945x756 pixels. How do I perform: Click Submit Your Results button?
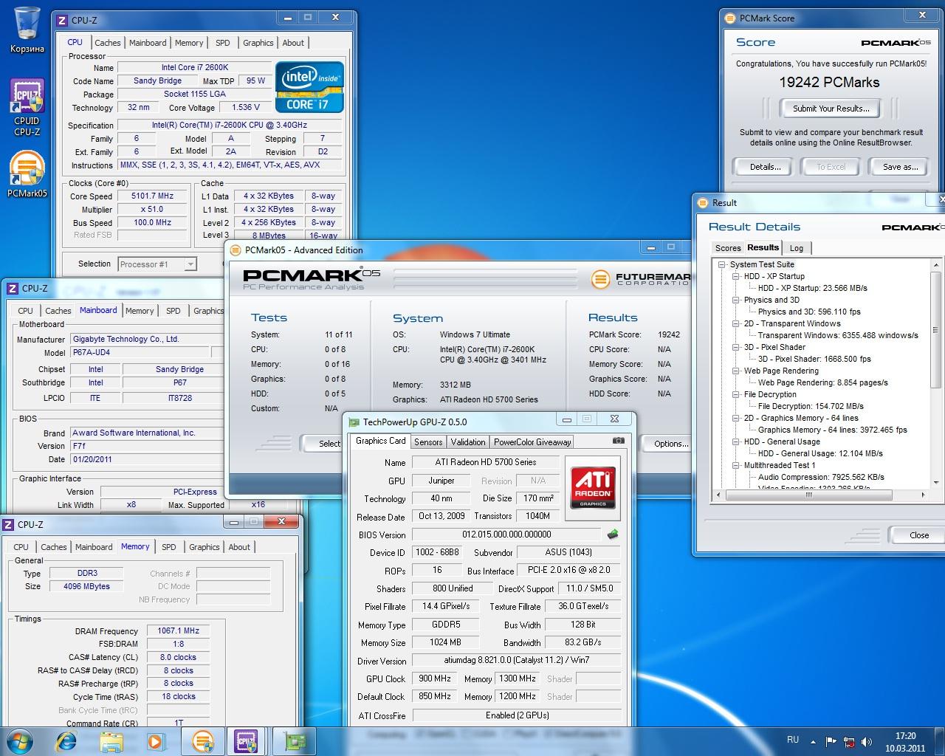(831, 109)
